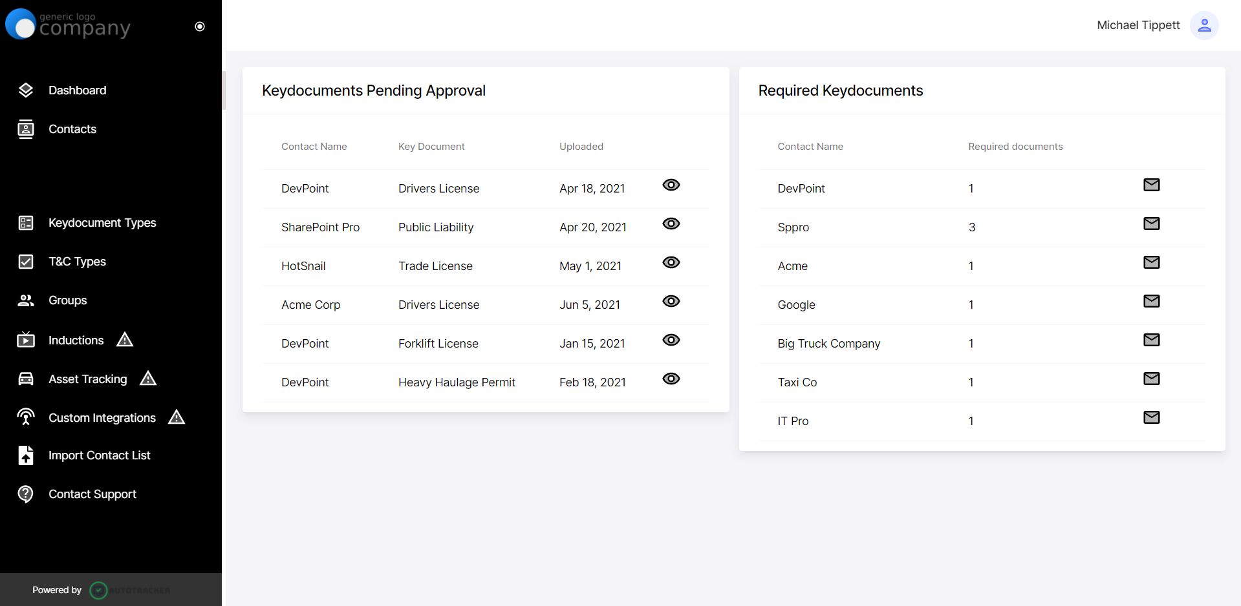The width and height of the screenshot is (1241, 606).
Task: Click the Asset Tracking car icon
Action: point(26,379)
